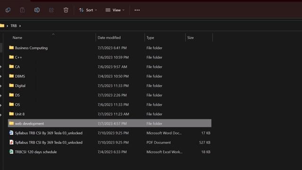
Task: Select the web development folder row
Action: (x=109, y=123)
